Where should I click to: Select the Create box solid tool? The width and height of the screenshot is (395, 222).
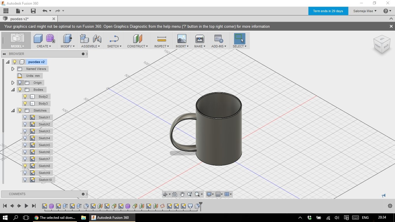38,38
